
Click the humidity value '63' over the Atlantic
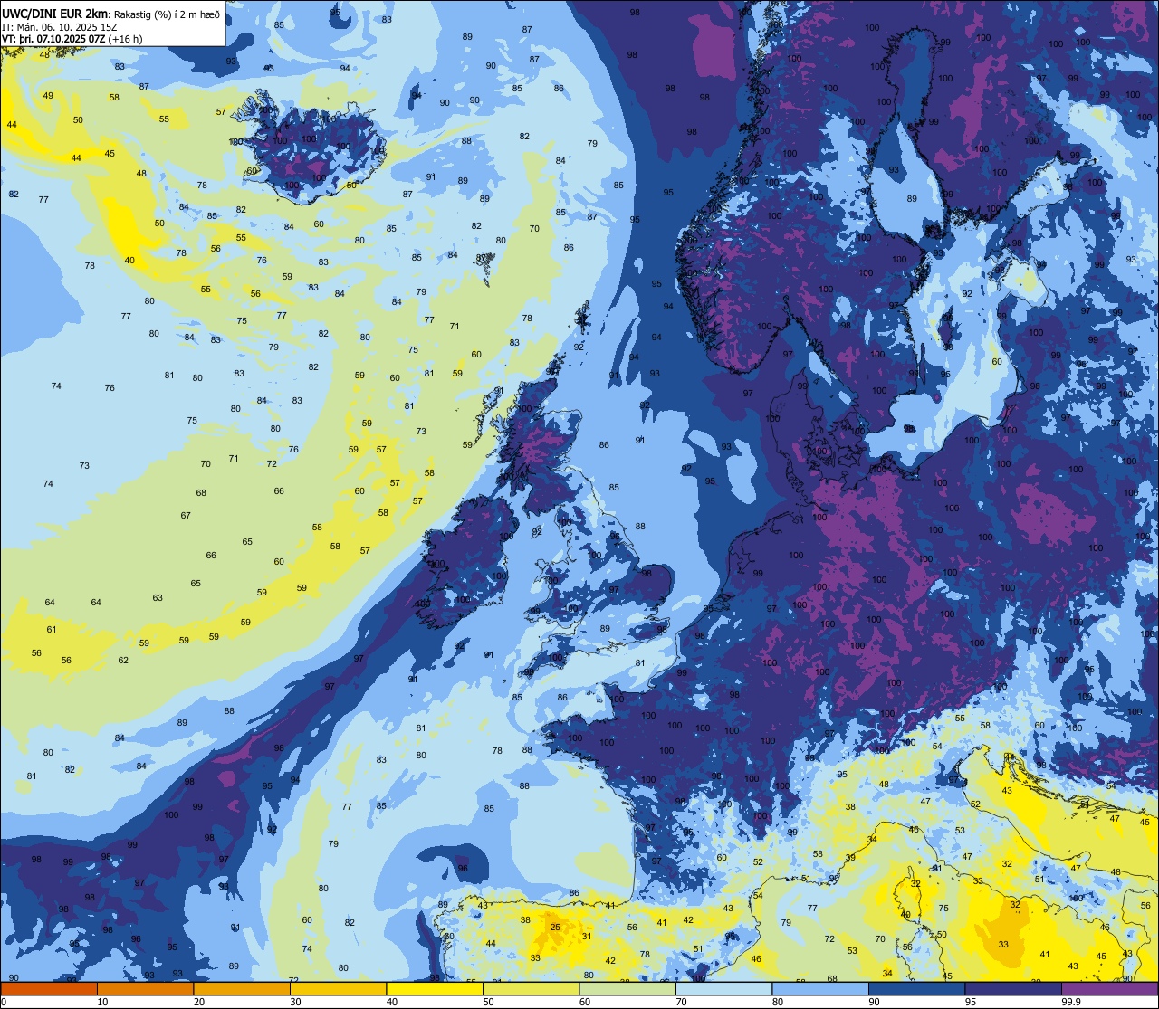pos(158,598)
